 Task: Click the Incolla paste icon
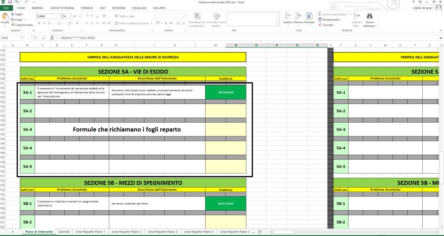tap(5, 18)
